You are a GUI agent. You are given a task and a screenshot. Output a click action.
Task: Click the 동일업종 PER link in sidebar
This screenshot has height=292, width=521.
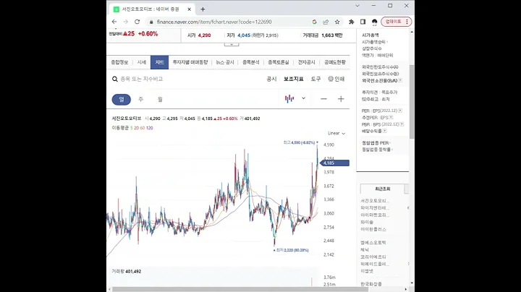[376, 142]
